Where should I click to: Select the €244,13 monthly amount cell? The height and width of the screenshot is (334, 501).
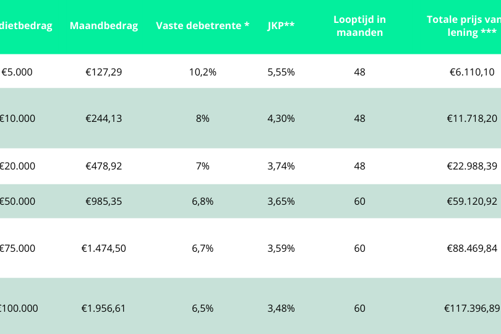tap(104, 118)
